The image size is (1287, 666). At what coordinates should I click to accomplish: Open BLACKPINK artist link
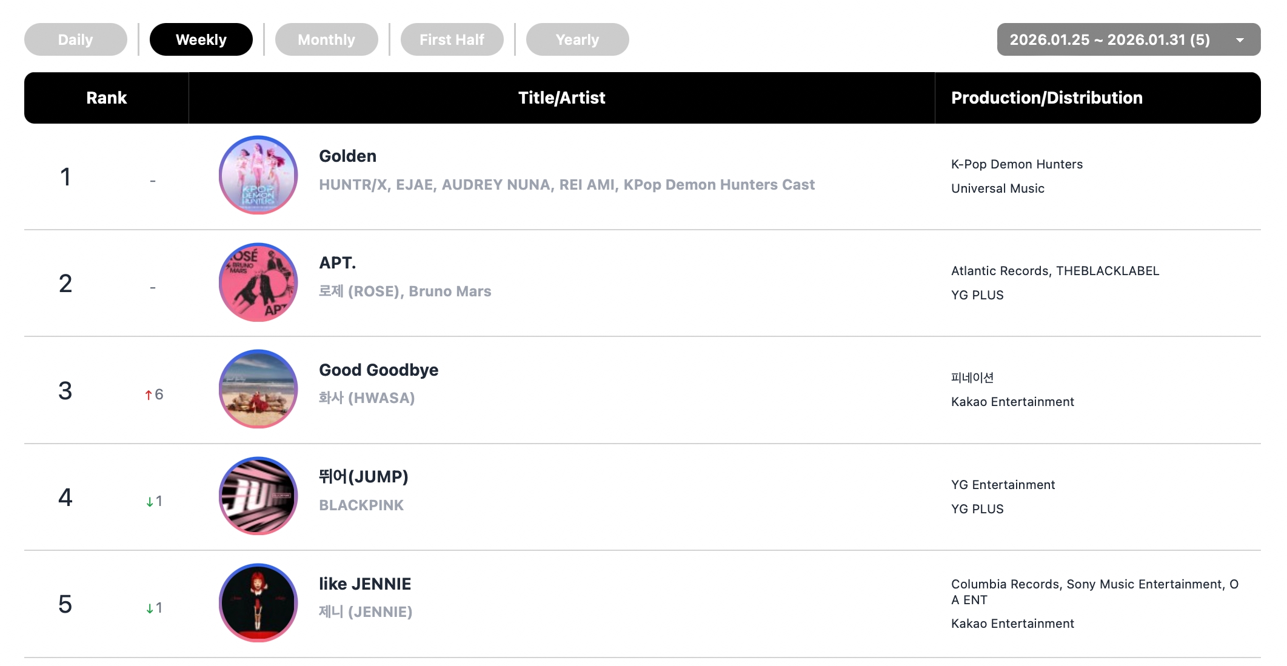tap(361, 505)
